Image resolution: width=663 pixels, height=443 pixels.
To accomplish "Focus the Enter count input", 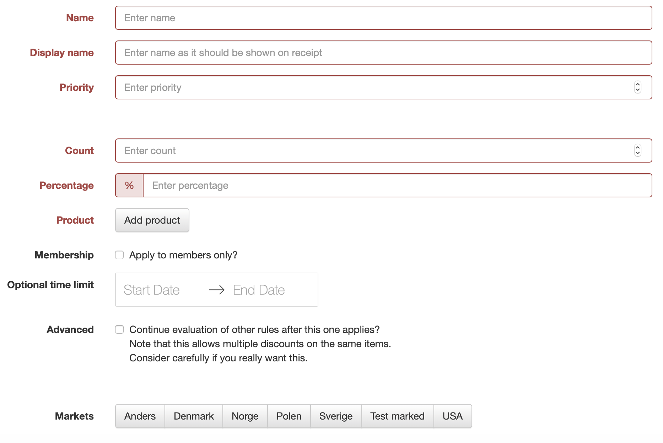I will click(373, 151).
